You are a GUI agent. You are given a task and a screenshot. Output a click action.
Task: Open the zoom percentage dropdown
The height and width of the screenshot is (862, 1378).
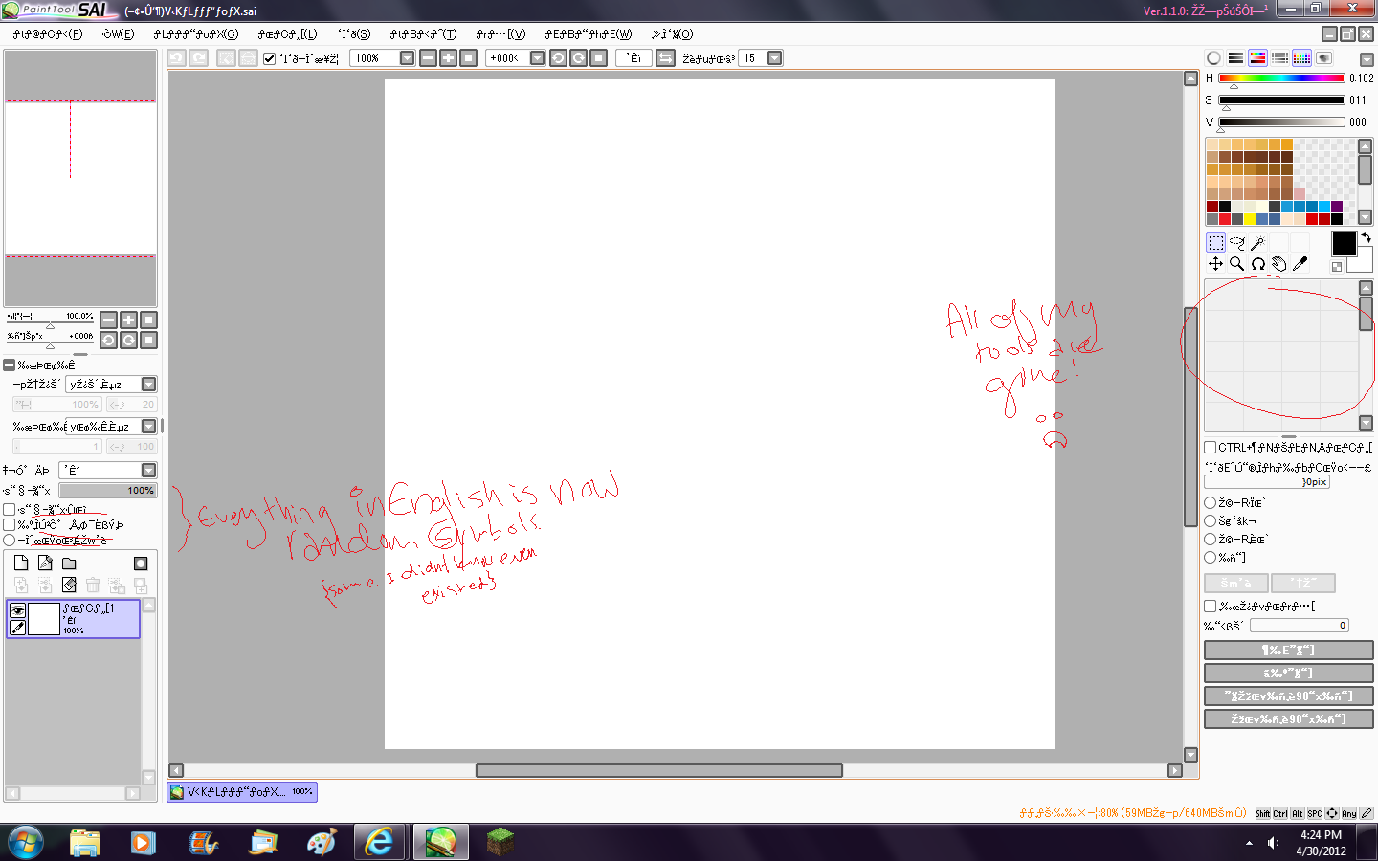pos(408,57)
